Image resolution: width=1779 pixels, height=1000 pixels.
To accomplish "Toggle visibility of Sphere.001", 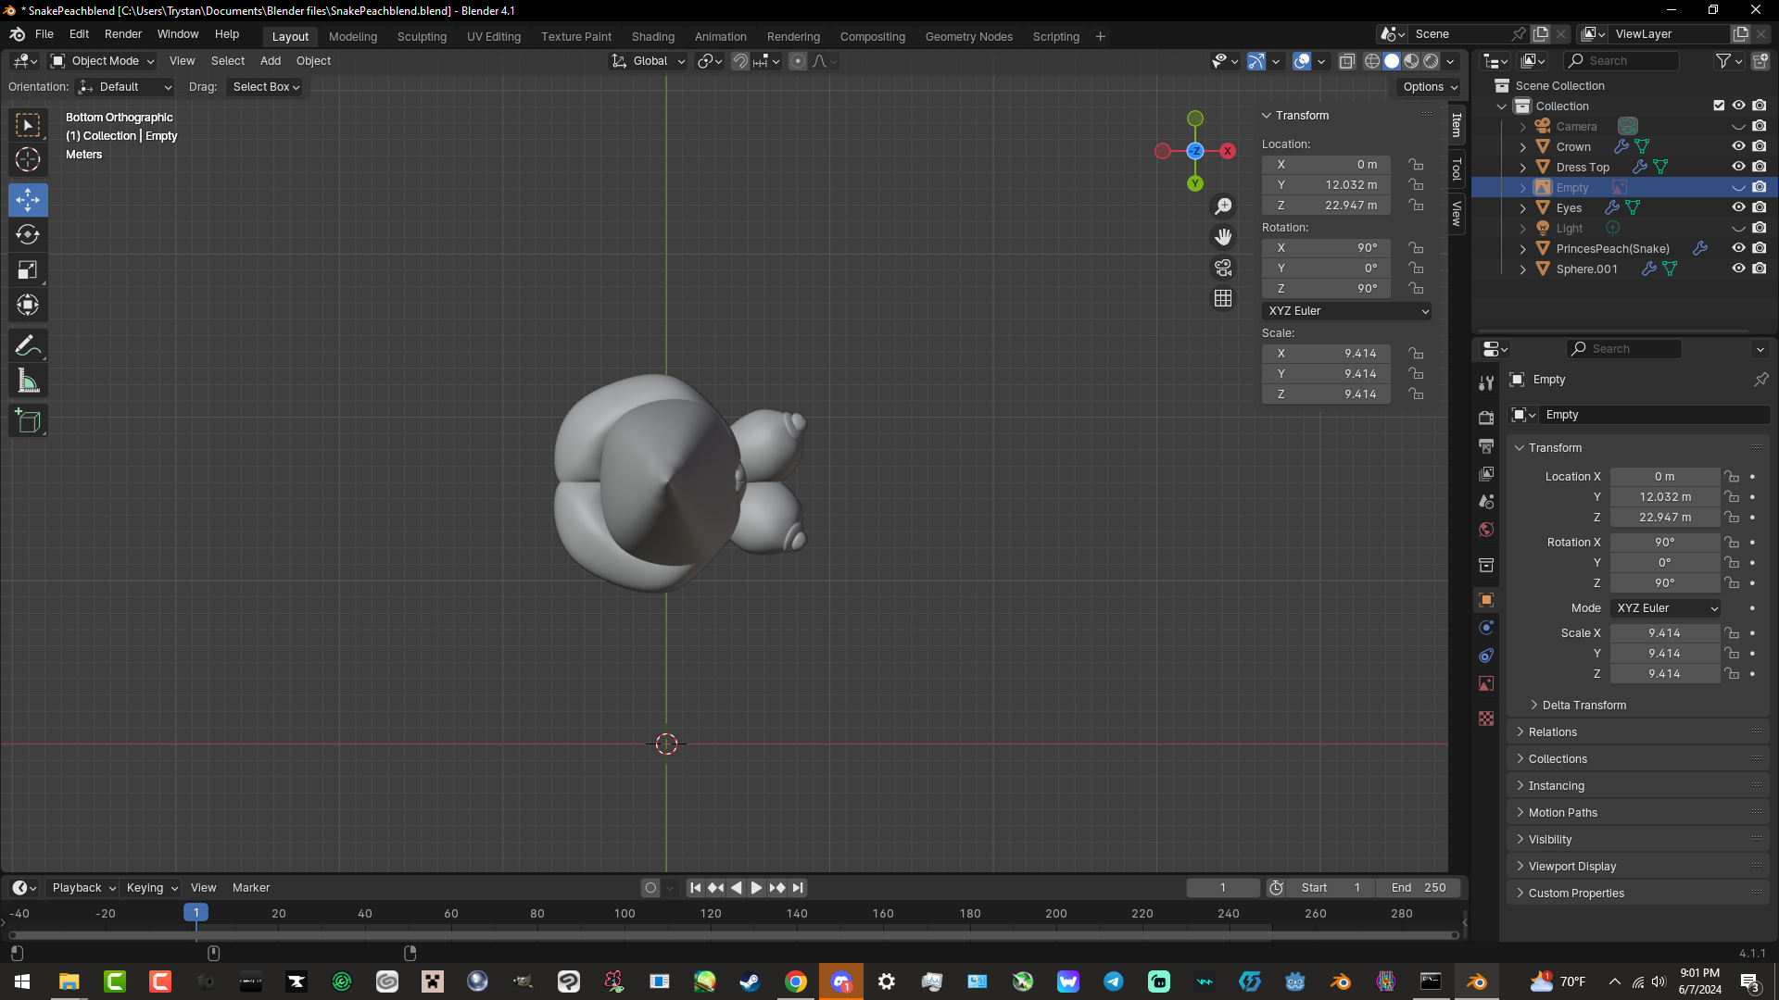I will (x=1738, y=269).
